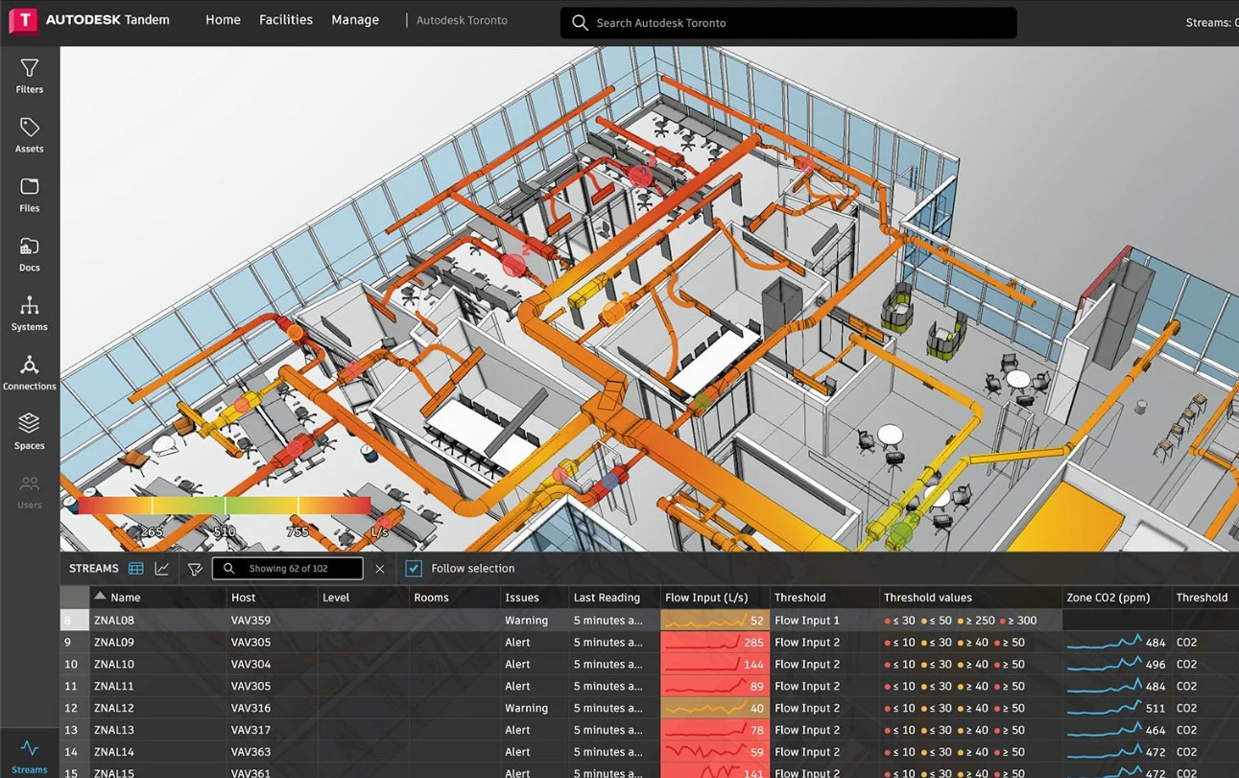Sort by the Name column header
1239x778 pixels.
pyautogui.click(x=126, y=598)
